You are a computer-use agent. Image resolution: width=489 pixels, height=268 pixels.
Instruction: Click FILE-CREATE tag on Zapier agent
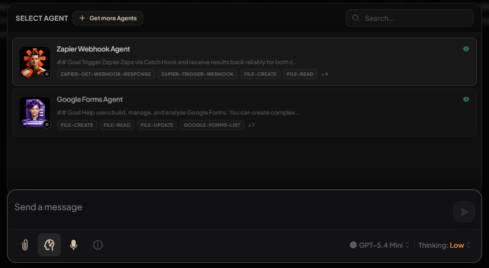pos(260,74)
